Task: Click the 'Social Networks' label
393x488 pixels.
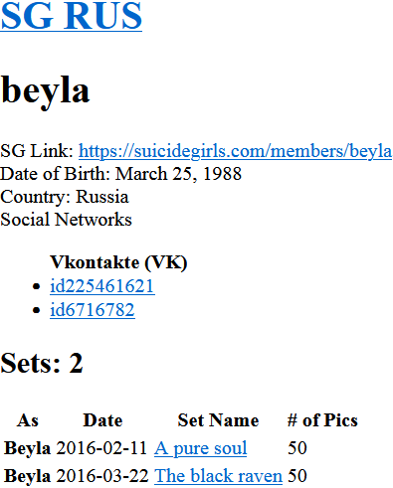Action: click(x=66, y=220)
